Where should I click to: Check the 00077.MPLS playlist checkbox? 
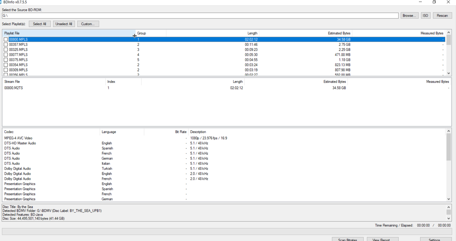pos(6,55)
